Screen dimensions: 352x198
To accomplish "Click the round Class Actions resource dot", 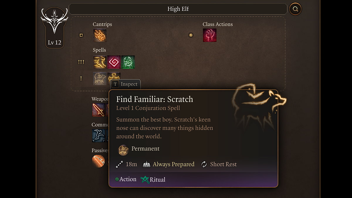I will [x=191, y=35].
